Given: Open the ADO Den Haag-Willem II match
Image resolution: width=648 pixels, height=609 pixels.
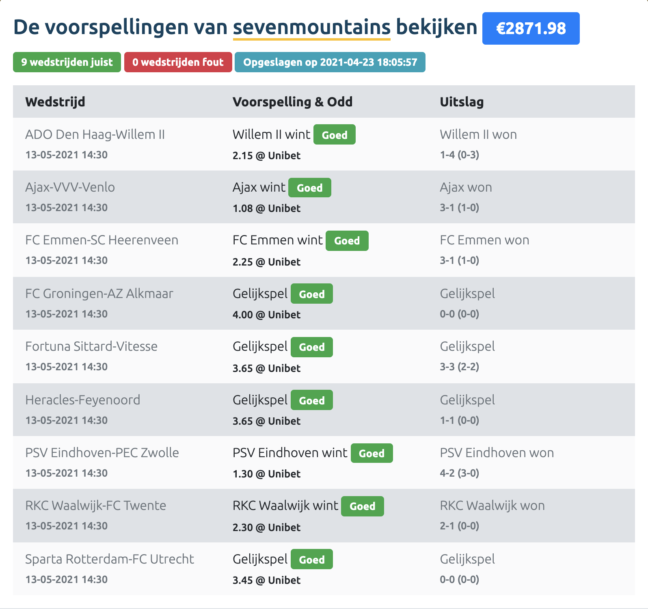Looking at the screenshot, I should click(95, 134).
